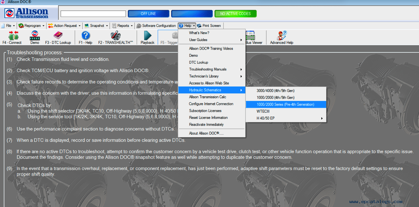Open Access to Allison Web Site
Screen dimensions: 419x207
pos(212,83)
